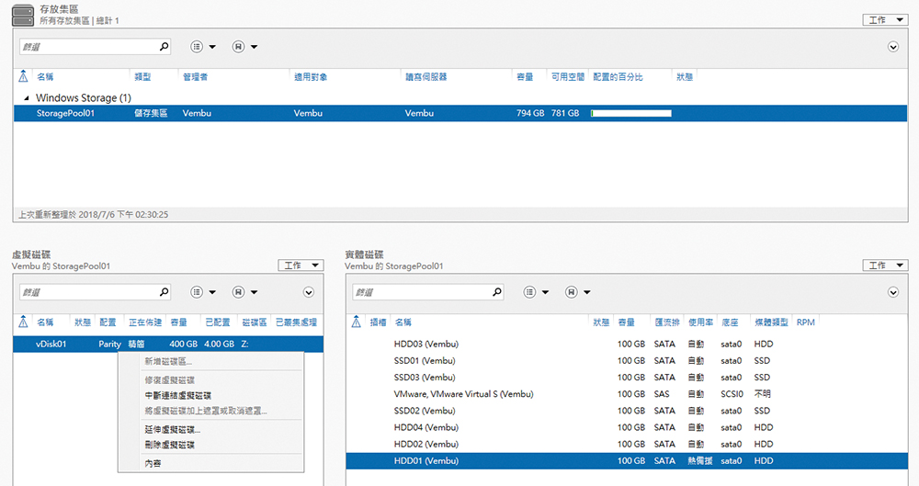Open saved queries icon in virtual disks toolbar
The width and height of the screenshot is (919, 486).
239,292
